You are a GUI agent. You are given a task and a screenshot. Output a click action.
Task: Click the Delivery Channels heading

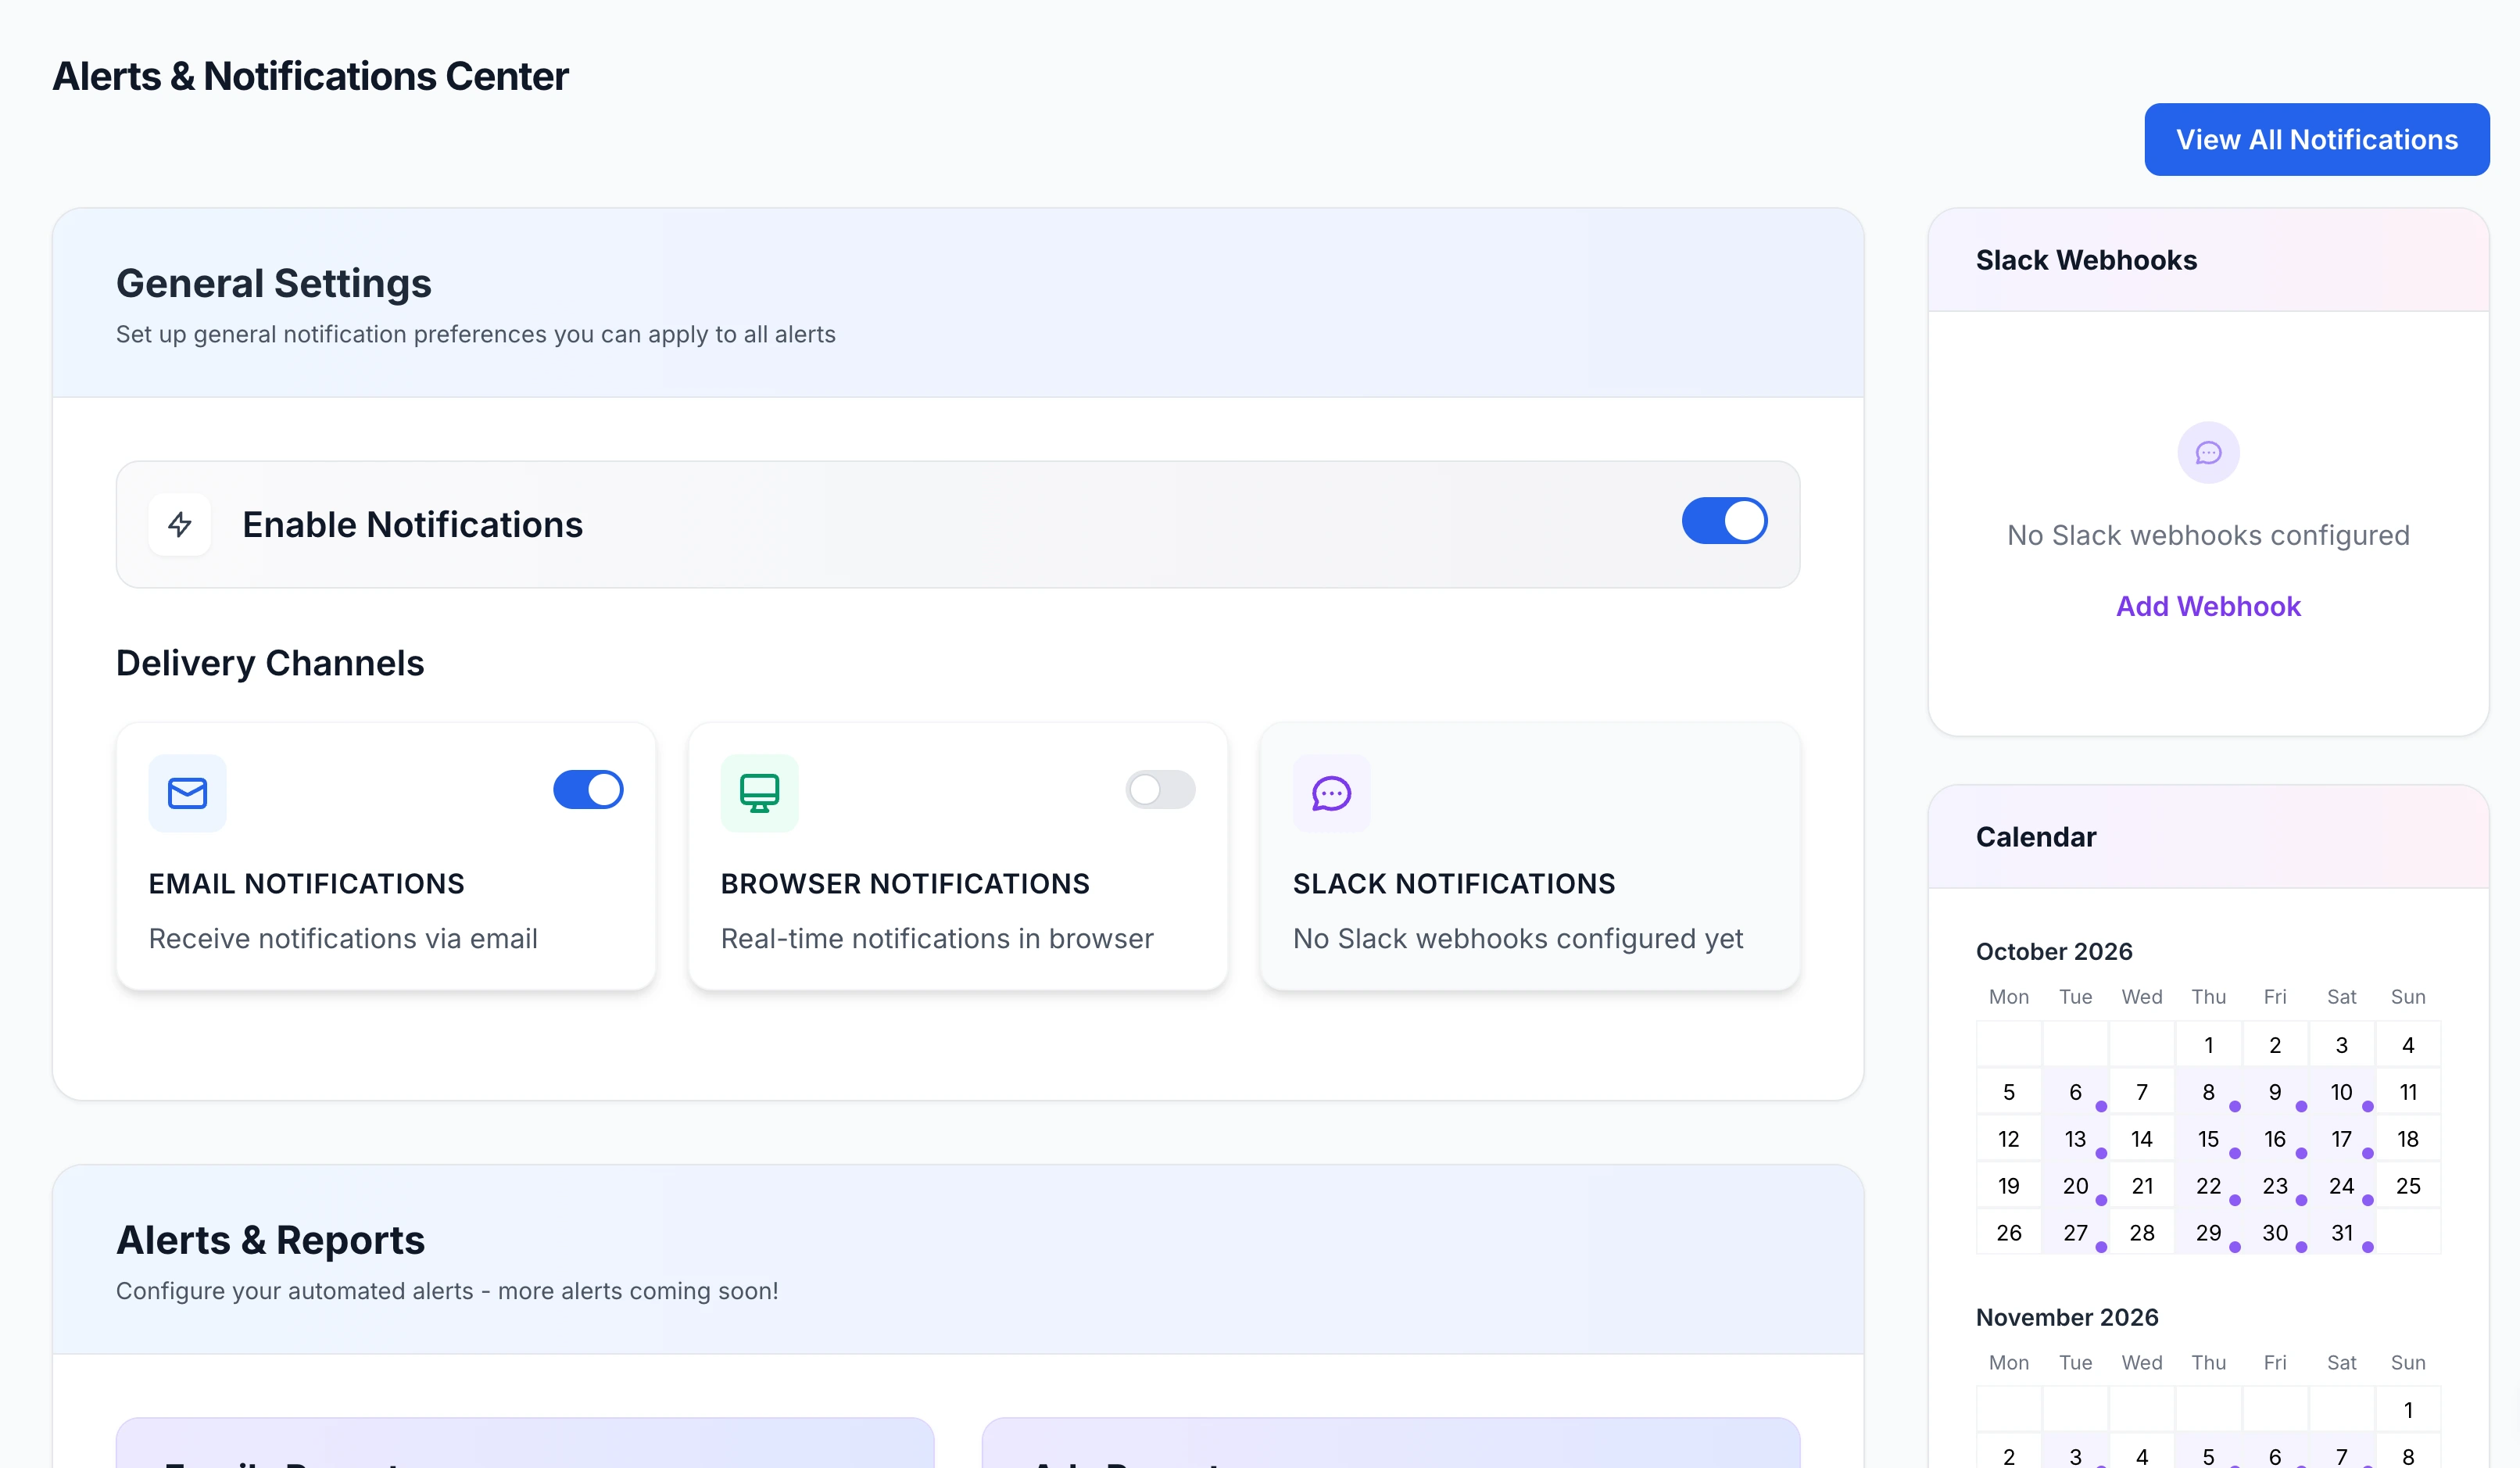270,663
